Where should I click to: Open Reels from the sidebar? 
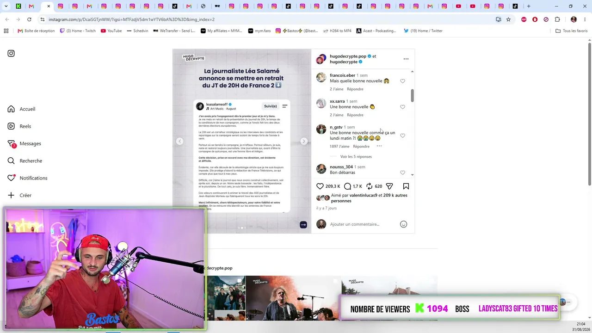point(19,126)
